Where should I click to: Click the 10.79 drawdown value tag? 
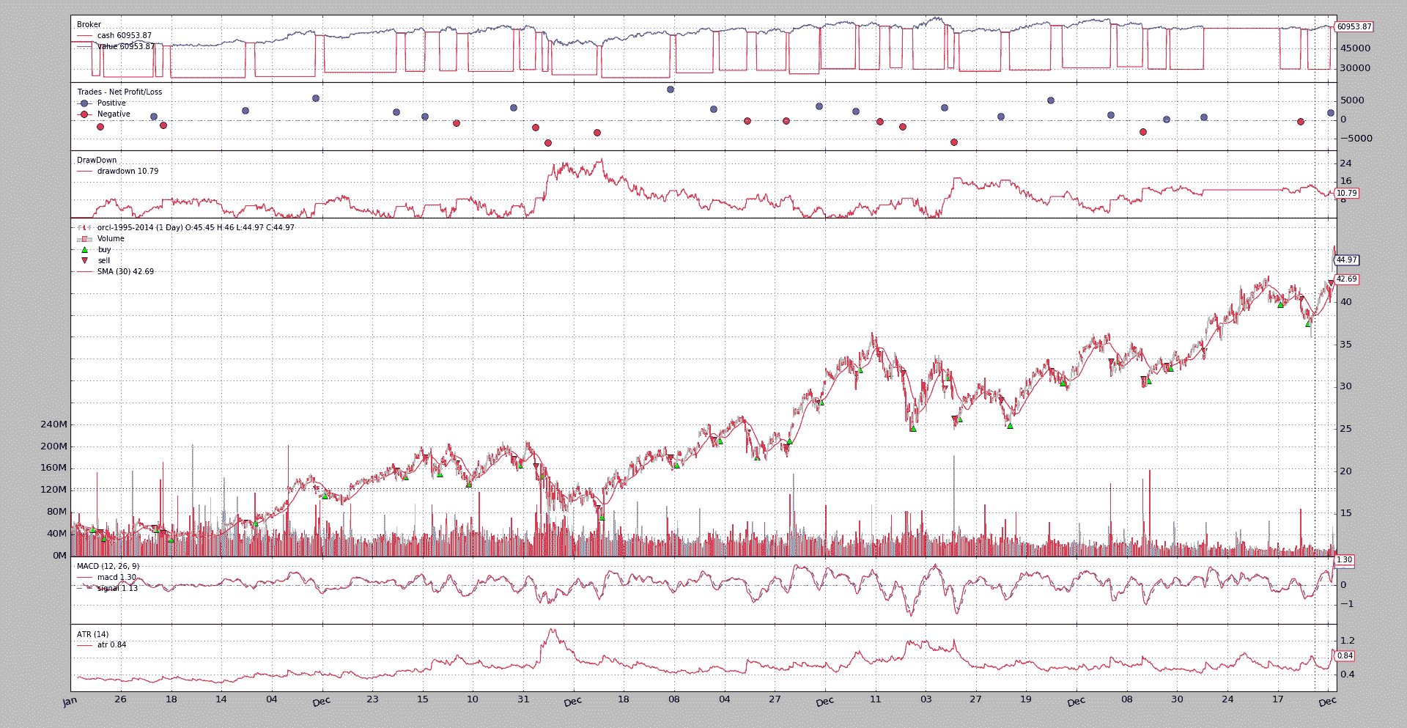[x=1347, y=194]
